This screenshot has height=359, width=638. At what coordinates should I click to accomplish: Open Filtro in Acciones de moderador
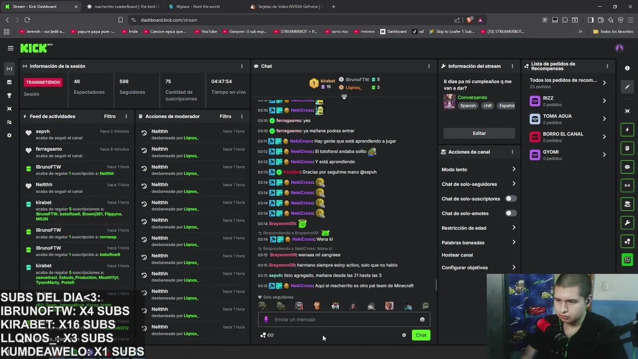(225, 116)
